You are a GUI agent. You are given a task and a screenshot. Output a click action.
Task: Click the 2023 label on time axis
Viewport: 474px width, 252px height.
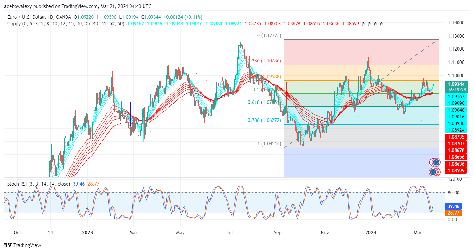coord(87,233)
